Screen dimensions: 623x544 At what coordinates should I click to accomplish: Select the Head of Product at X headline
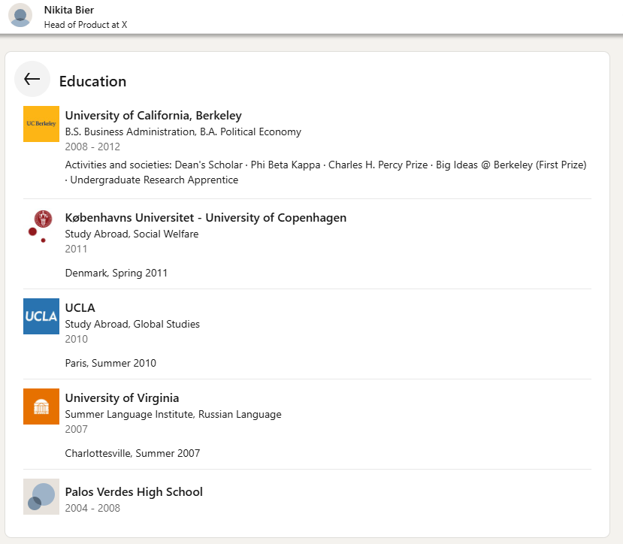(x=86, y=25)
